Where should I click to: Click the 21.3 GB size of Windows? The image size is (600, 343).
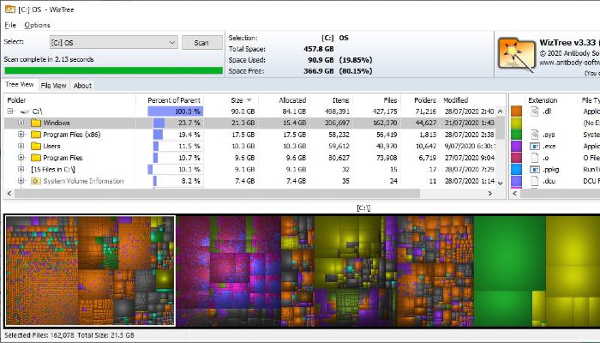coord(243,123)
